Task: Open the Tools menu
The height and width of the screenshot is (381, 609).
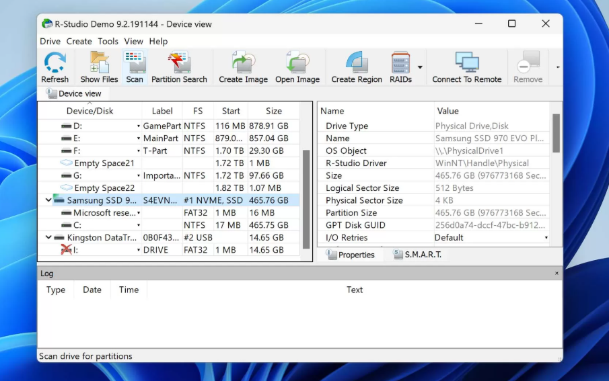Action: 108,41
